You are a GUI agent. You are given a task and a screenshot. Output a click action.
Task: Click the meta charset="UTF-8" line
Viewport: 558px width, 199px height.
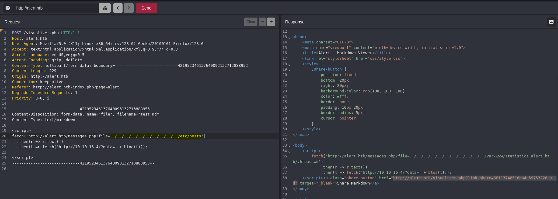(x=328, y=42)
